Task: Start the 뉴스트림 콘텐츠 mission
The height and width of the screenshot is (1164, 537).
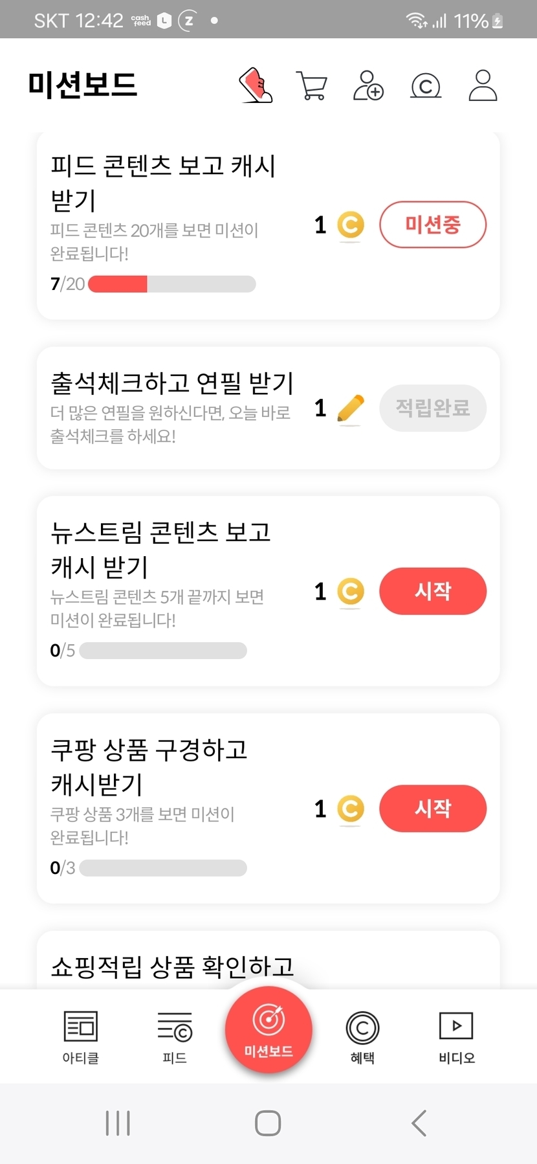Action: pyautogui.click(x=432, y=591)
